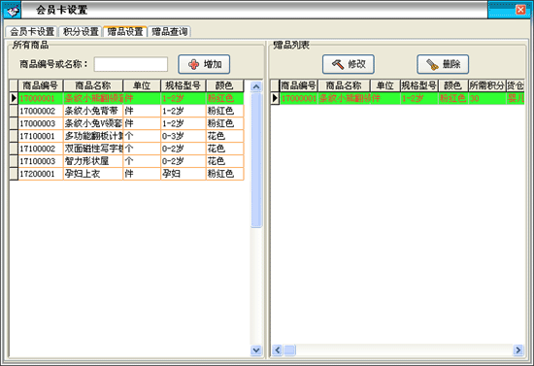Select the 赠品设置 tab
The height and width of the screenshot is (366, 534).
(x=125, y=31)
